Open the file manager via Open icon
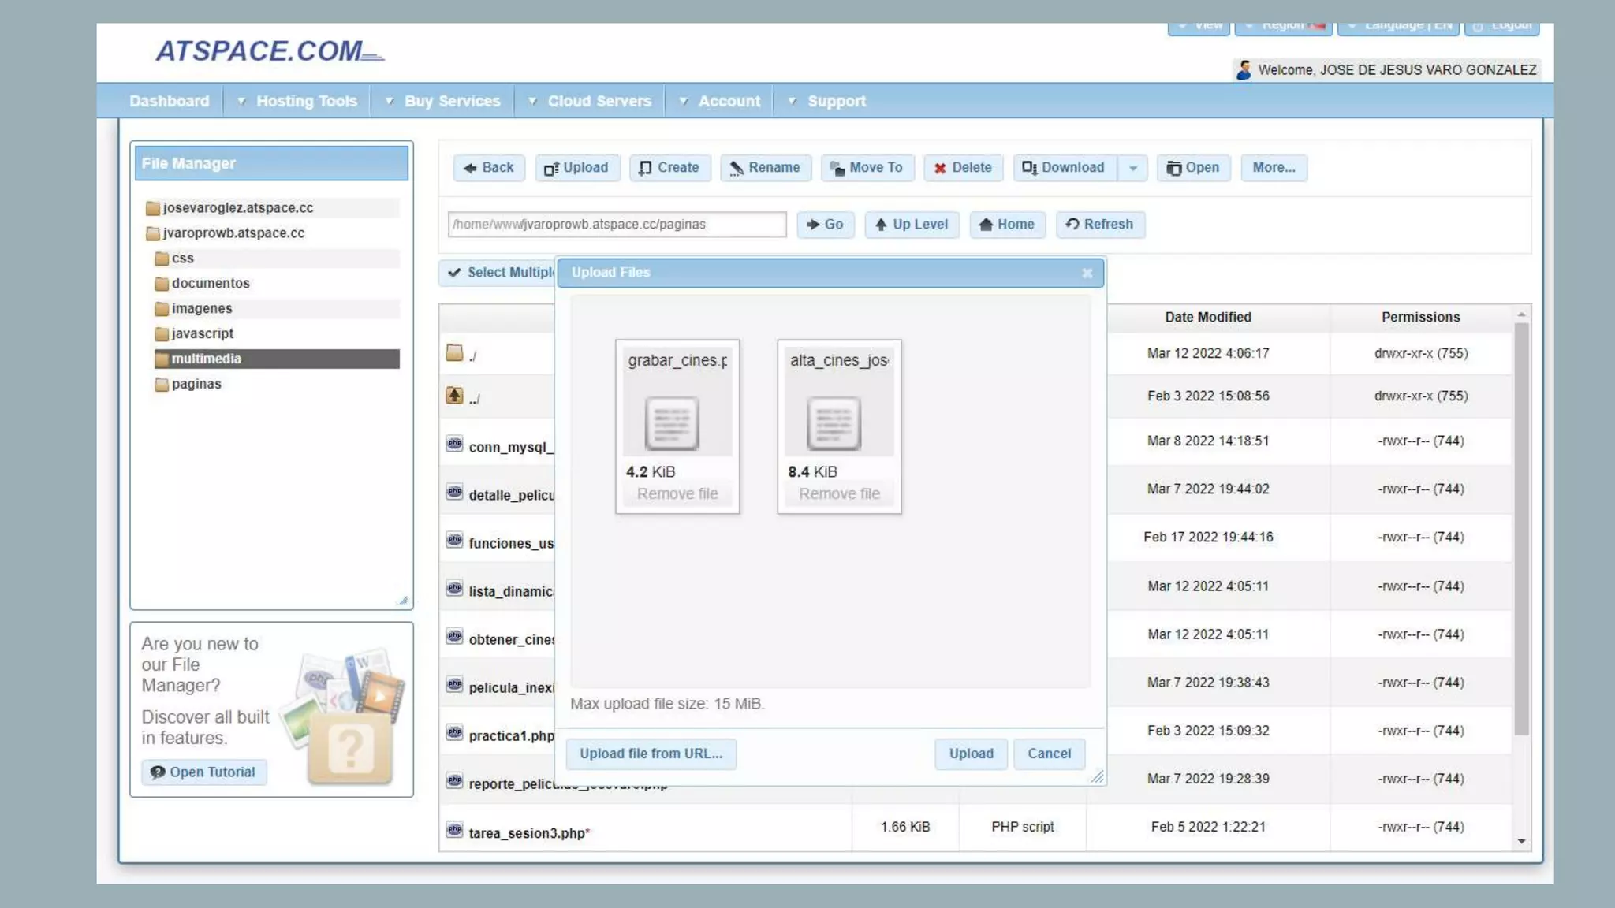 tap(1174, 168)
